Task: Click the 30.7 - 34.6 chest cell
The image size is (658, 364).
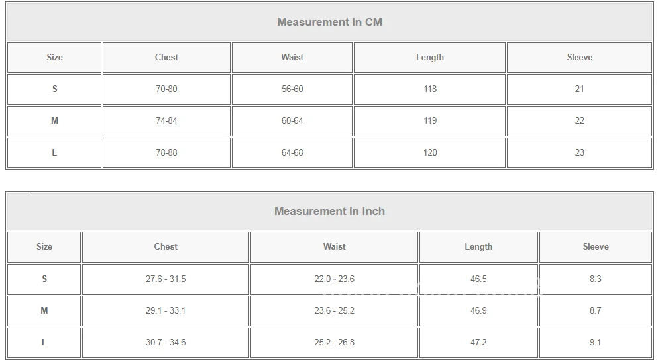Action: click(166, 343)
